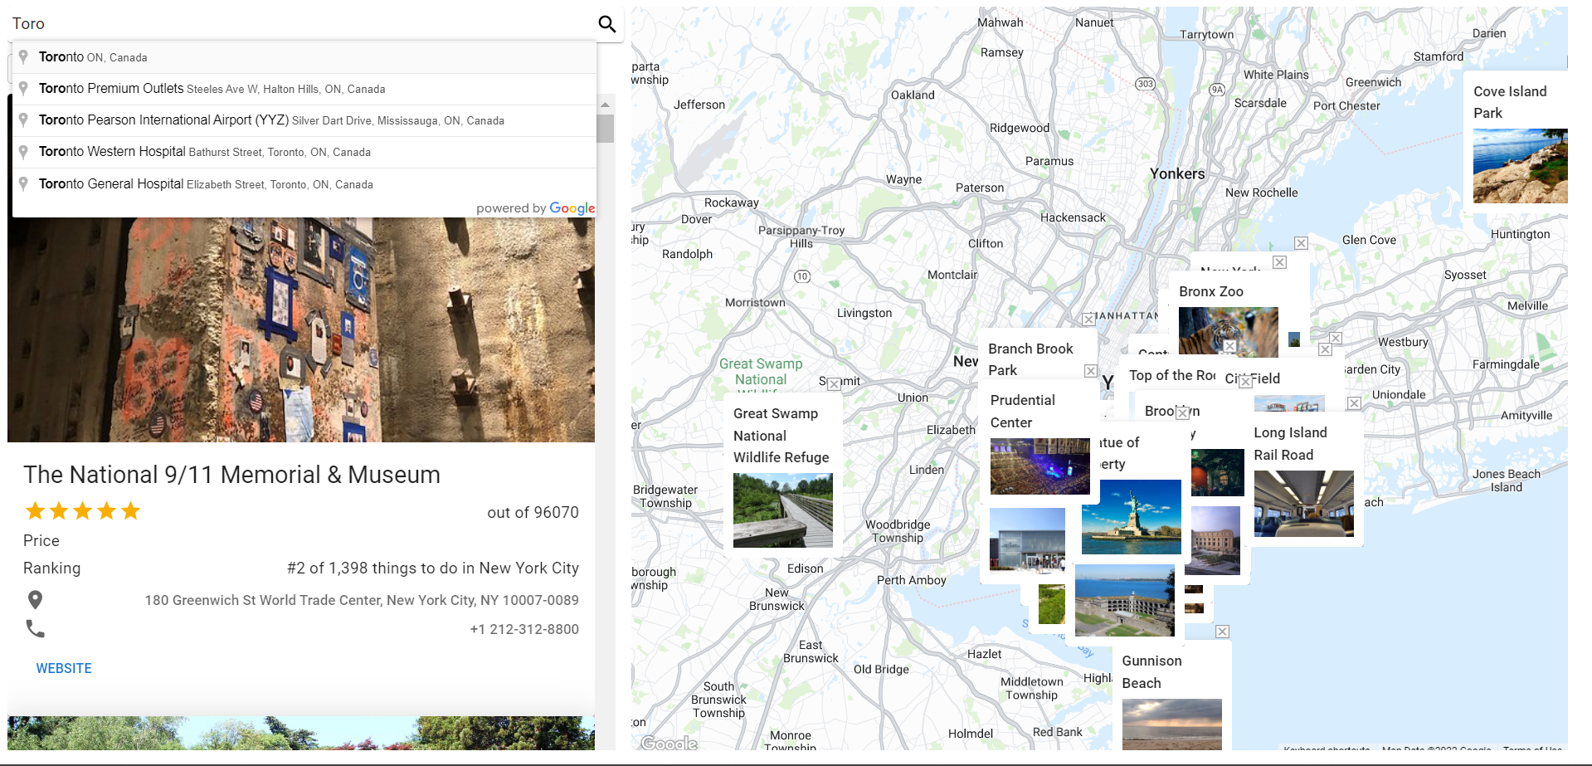
Task: Close the Gunnison Beach info window
Action: tap(1222, 632)
